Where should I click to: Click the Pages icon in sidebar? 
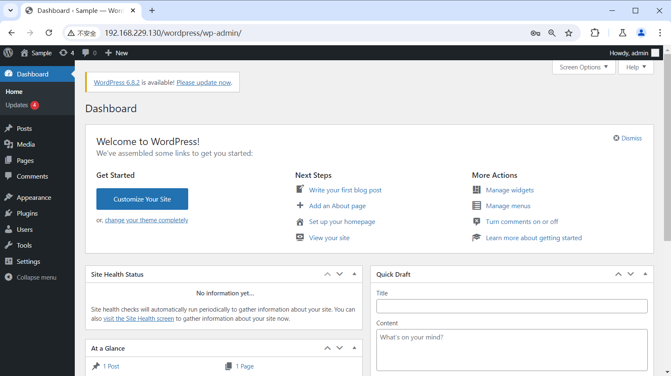click(9, 160)
